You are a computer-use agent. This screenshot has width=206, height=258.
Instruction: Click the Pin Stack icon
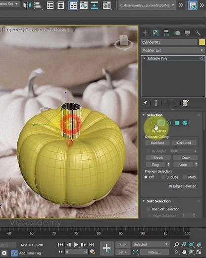(145, 103)
